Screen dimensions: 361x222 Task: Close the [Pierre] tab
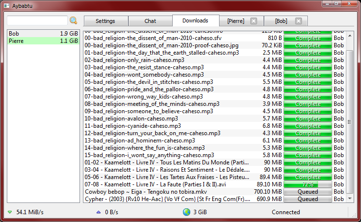254,21
